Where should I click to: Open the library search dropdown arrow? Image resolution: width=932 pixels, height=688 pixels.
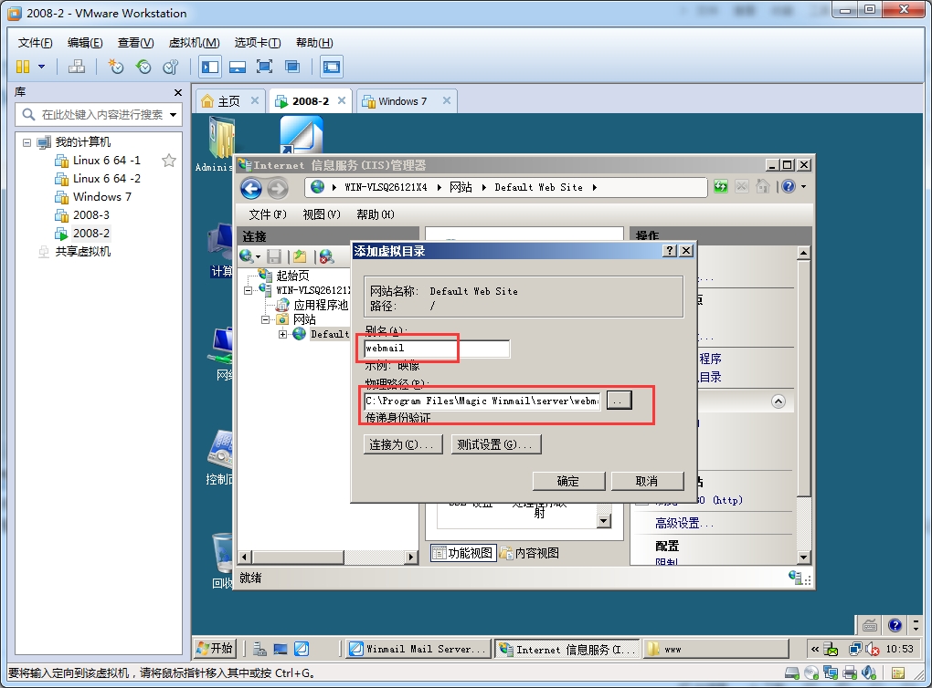click(173, 115)
